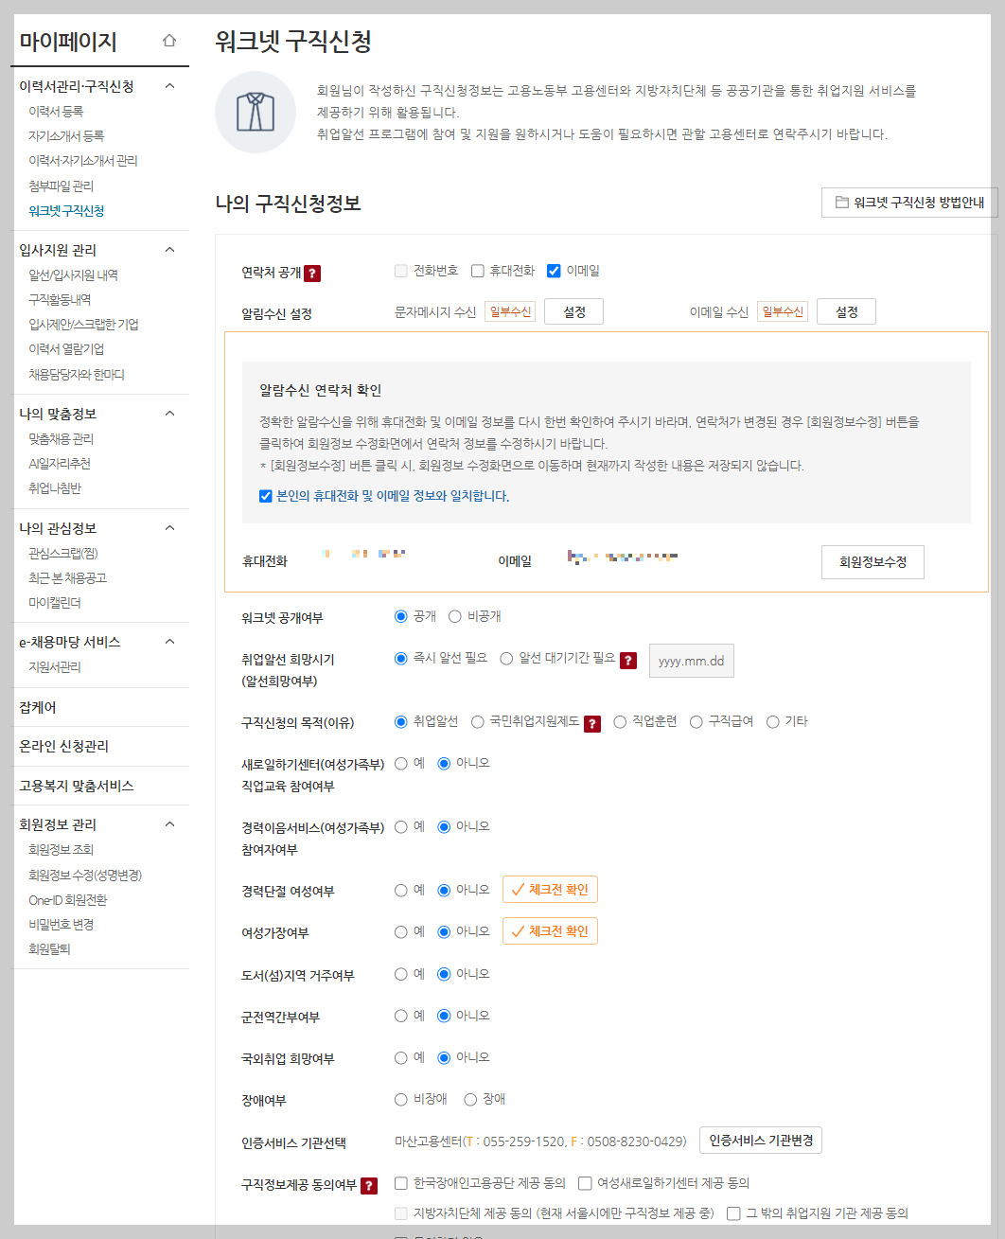Select 공개 for 워크넷 공개여부
Image resolution: width=1005 pixels, height=1239 pixels.
[401, 616]
